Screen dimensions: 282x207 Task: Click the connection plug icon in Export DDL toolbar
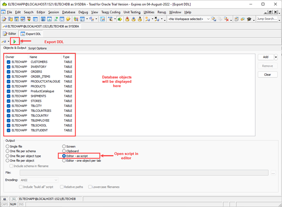point(4,42)
